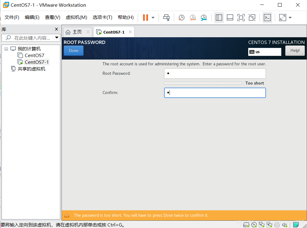Open the 虚拟机(M) menu
This screenshot has height=228, width=307.
tap(76, 17)
